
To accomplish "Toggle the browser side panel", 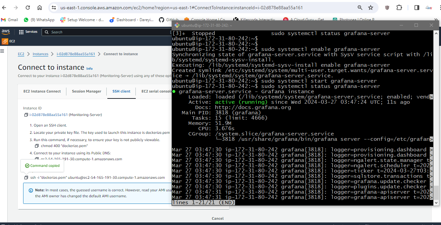I will point(417,8).
